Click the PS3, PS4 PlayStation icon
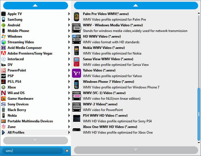 click(4, 82)
